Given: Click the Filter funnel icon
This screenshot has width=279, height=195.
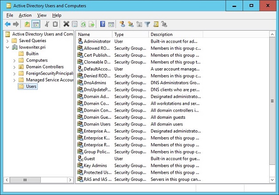Looking at the screenshot, I should [147, 24].
